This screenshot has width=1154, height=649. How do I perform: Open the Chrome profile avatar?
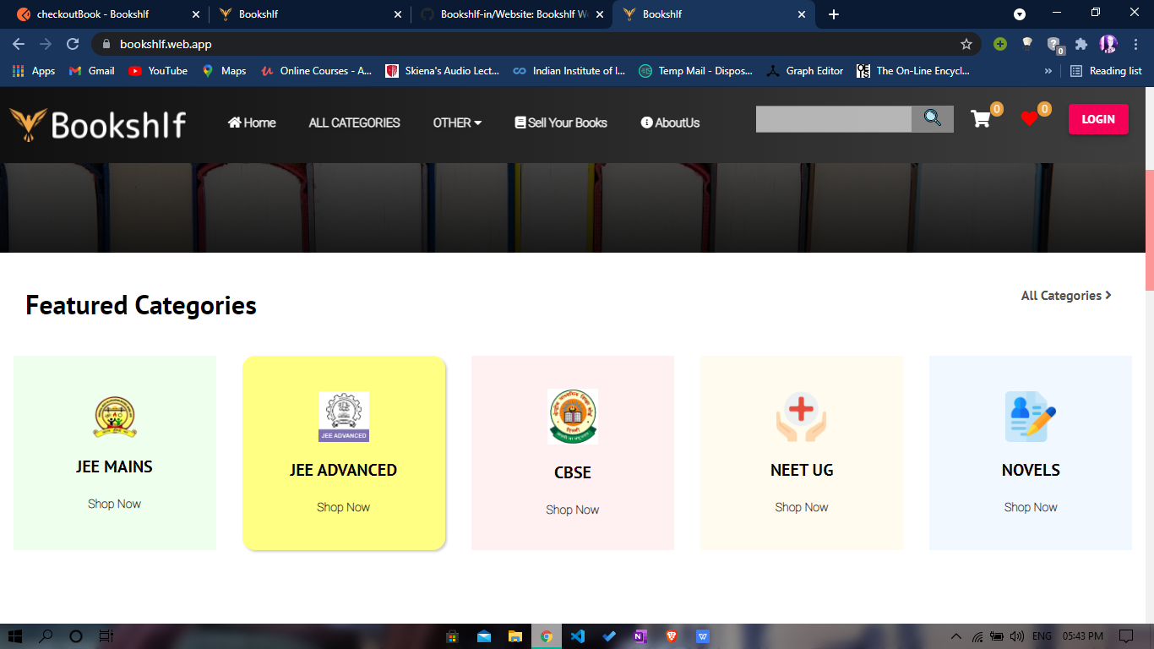[1108, 44]
